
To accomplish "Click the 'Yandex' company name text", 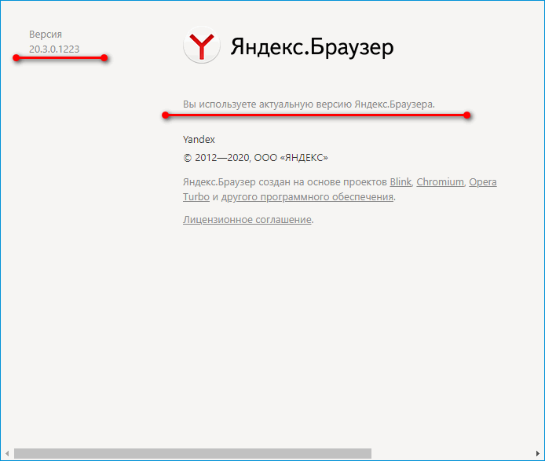I will coord(199,140).
